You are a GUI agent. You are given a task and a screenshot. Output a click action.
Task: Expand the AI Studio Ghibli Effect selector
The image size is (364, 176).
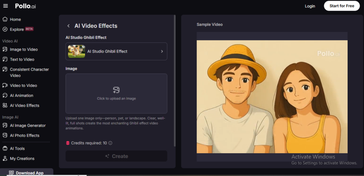[116, 51]
